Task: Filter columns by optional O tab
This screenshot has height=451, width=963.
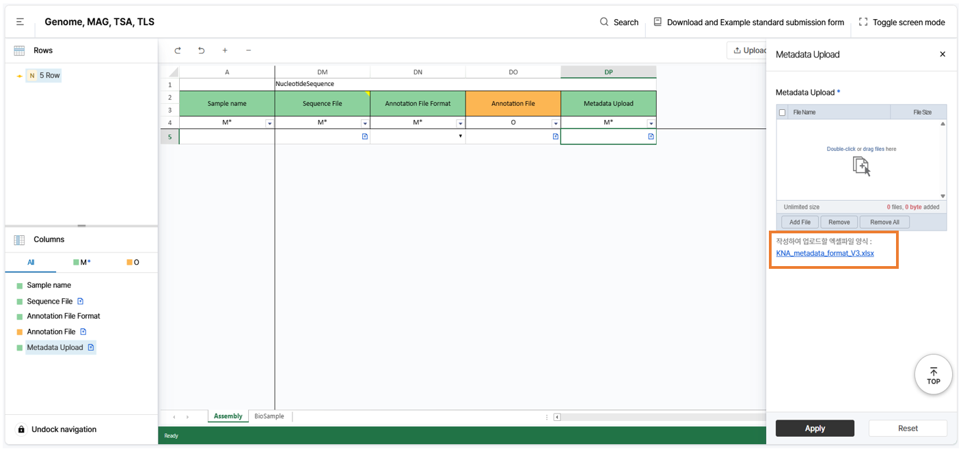Action: [133, 262]
